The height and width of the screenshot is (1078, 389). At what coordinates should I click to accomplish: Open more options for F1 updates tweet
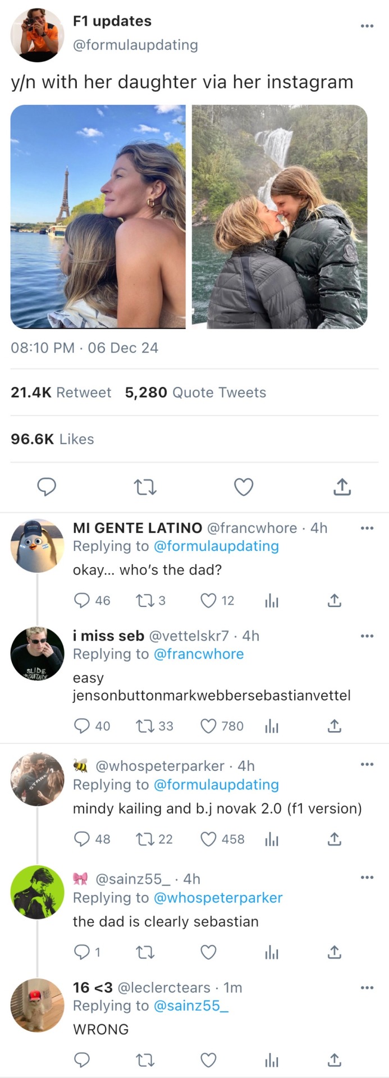click(367, 26)
